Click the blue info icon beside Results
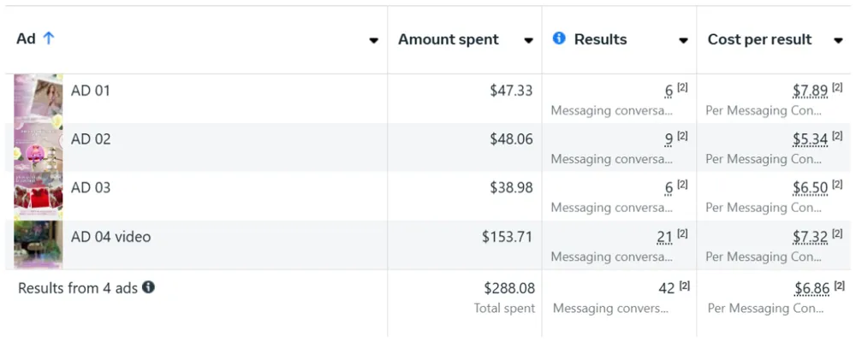Image resolution: width=856 pixels, height=342 pixels. click(x=558, y=38)
